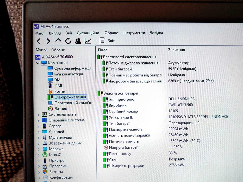Screen dimensions: 243x182
Task: Select Сумарна інформація tree item
Action: (x=69, y=68)
